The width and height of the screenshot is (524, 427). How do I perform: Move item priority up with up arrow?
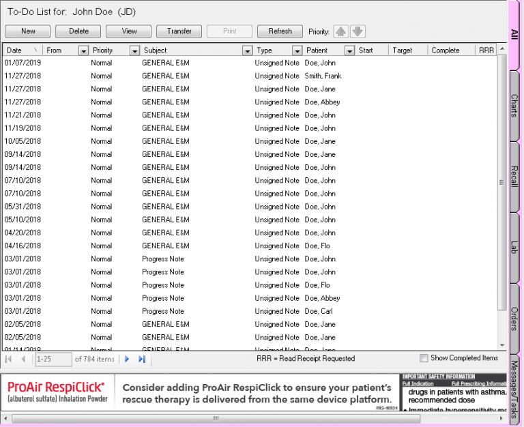pyautogui.click(x=340, y=31)
